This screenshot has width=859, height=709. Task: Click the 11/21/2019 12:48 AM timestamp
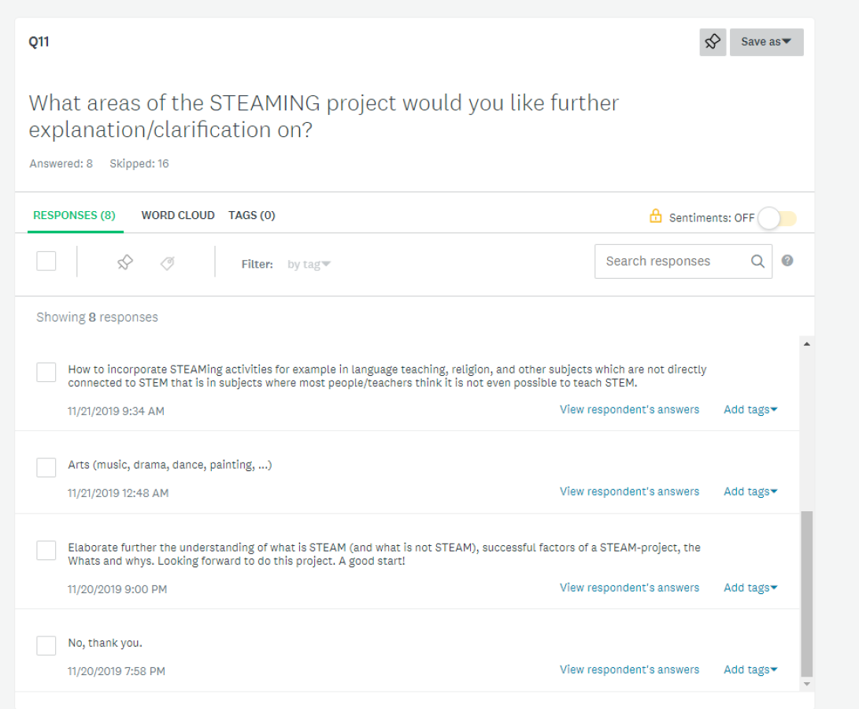tap(118, 493)
